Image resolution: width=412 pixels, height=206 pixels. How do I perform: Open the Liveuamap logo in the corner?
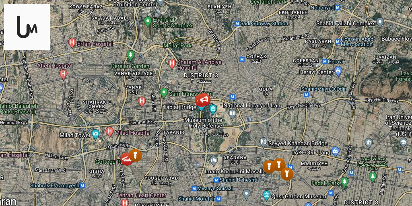pyautogui.click(x=27, y=27)
